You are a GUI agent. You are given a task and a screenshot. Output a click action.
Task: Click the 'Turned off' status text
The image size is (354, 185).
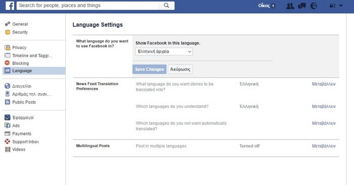[x=249, y=146]
